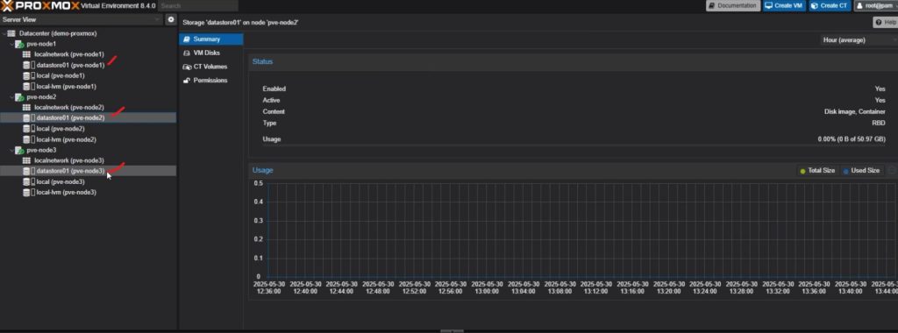
Task: Click the Create CT button
Action: tap(829, 6)
